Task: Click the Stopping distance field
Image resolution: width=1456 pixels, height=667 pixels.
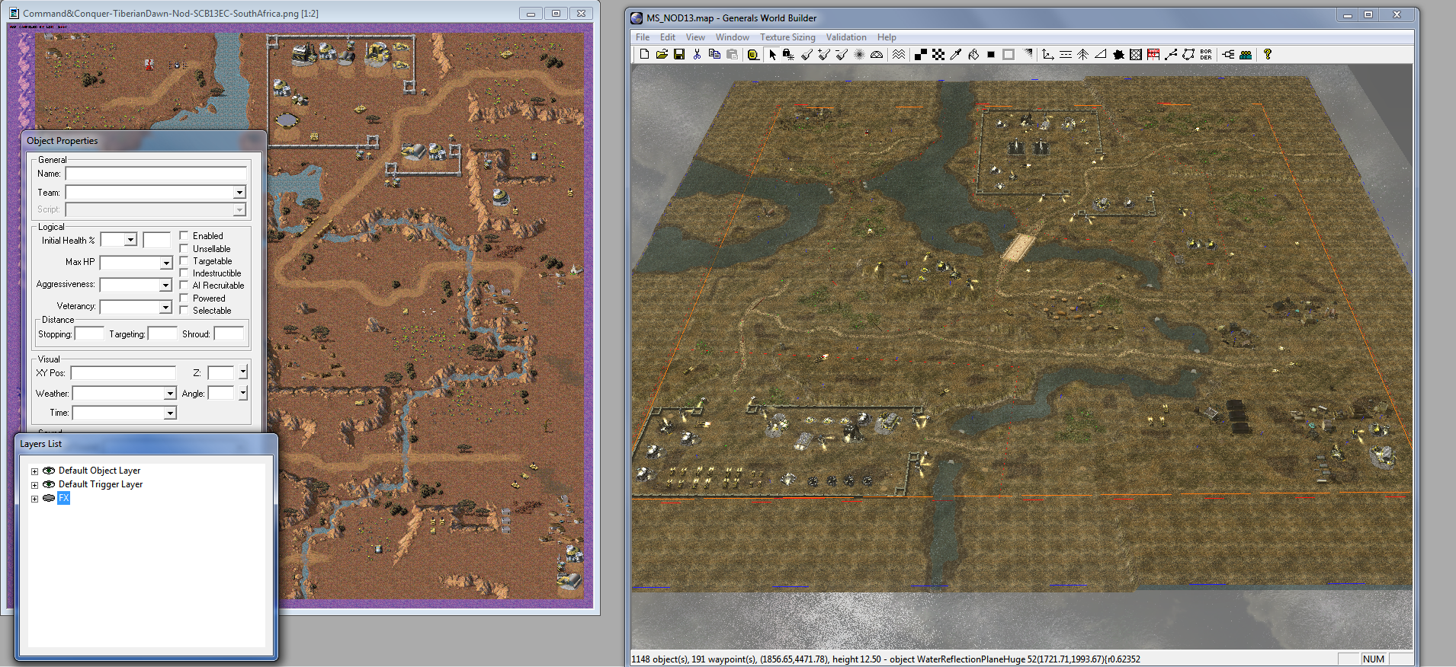Action: point(89,333)
